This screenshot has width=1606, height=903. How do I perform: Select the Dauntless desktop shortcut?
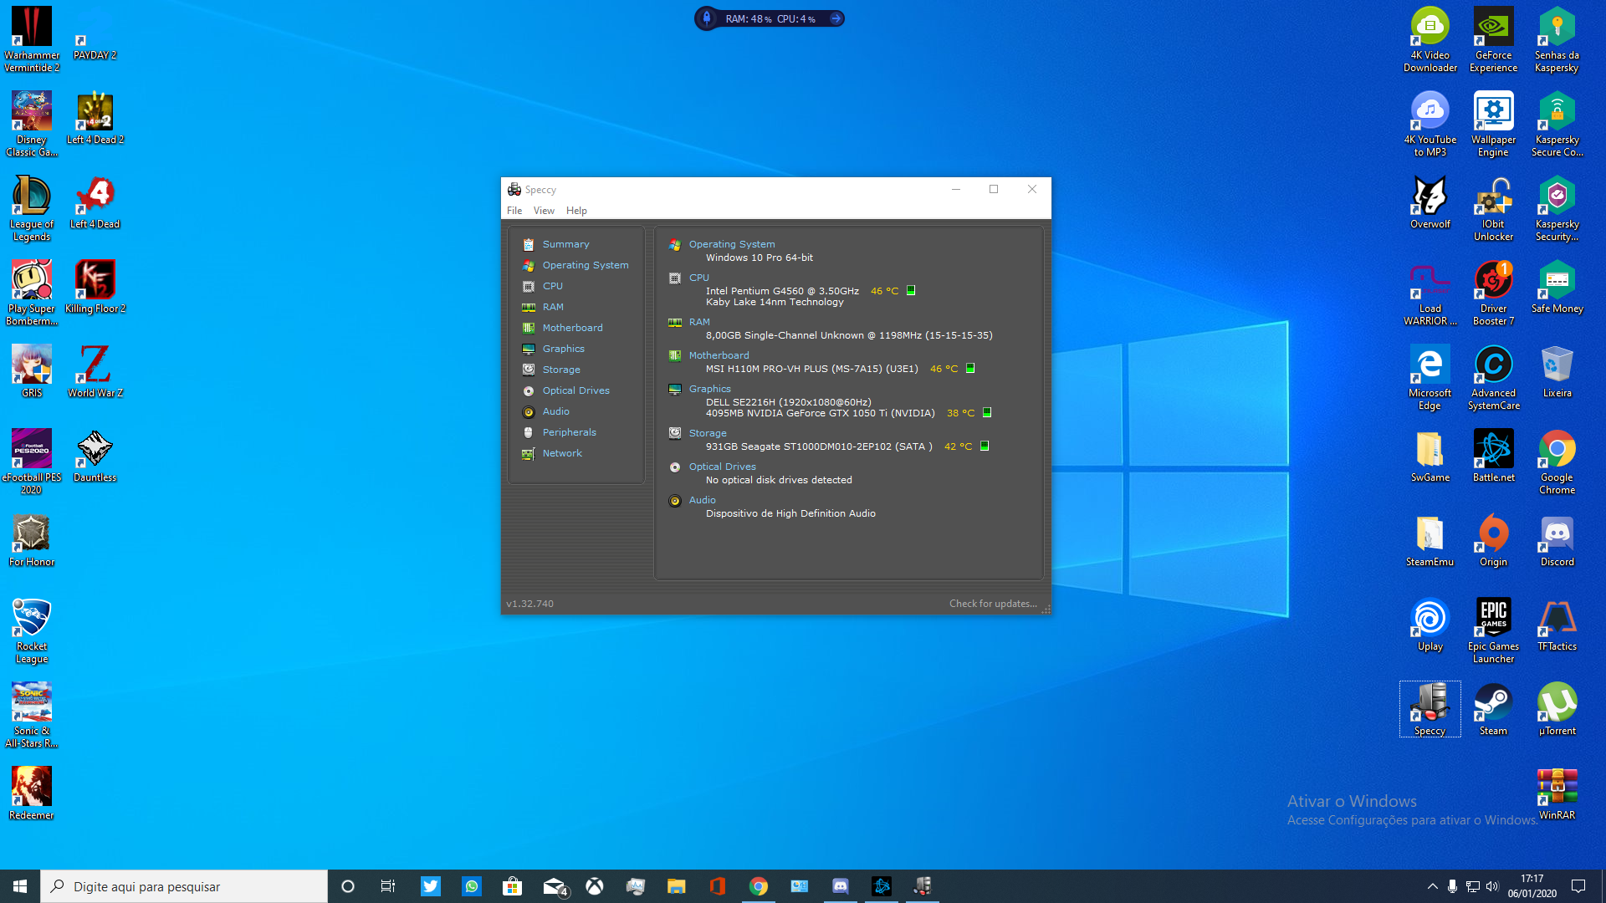tap(95, 456)
